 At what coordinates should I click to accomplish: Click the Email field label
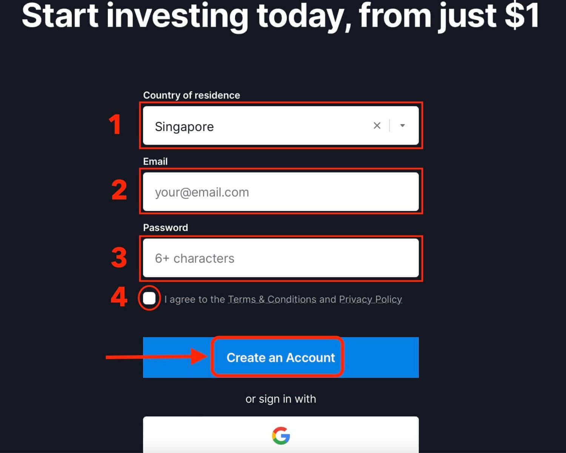155,162
